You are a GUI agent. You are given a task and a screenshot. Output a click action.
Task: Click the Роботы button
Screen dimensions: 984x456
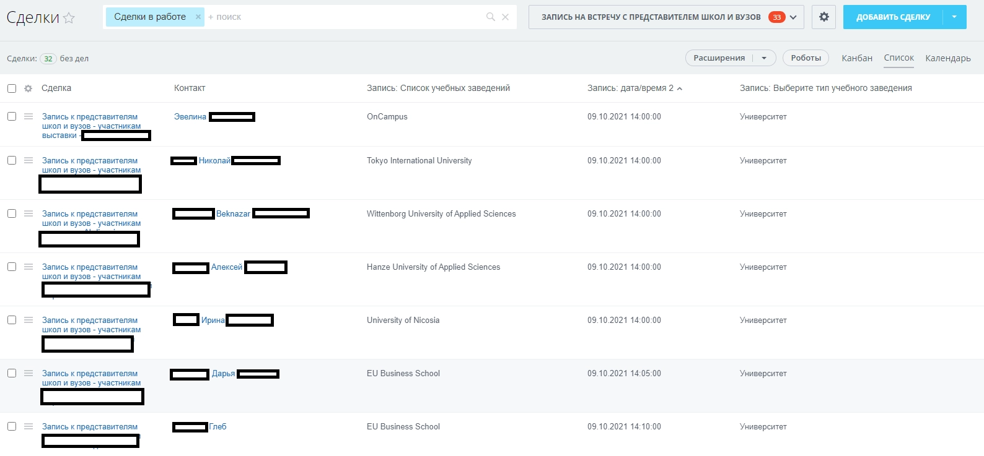click(x=806, y=58)
